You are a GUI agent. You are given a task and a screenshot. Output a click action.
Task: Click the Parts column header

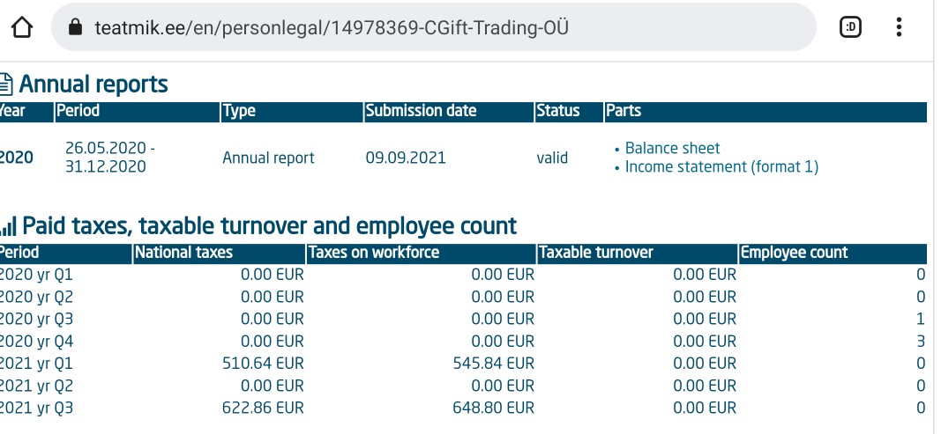pyautogui.click(x=624, y=111)
